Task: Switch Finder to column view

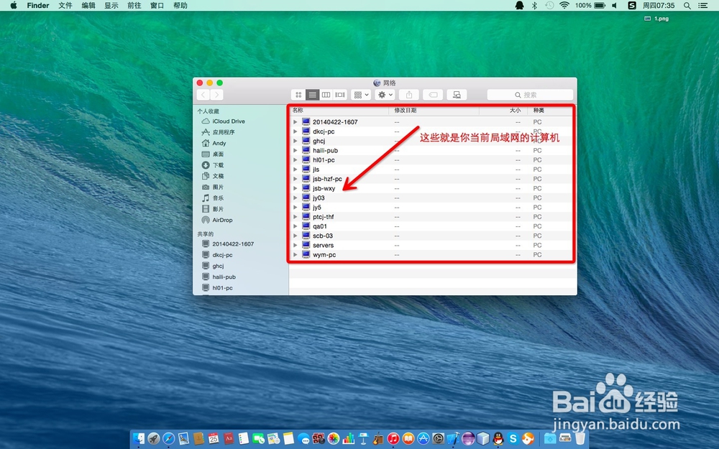Action: 326,95
